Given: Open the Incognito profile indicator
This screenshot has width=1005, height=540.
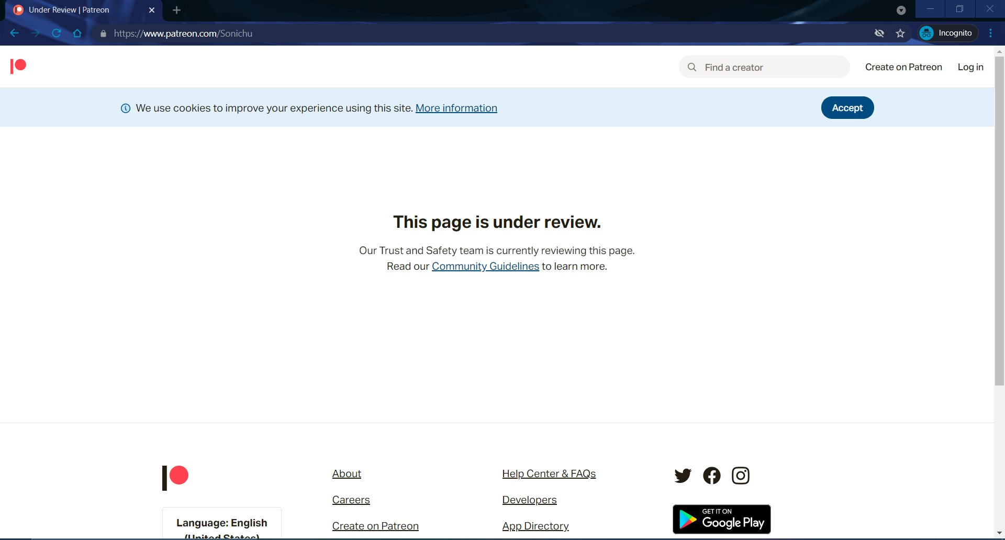Looking at the screenshot, I should click(x=948, y=33).
